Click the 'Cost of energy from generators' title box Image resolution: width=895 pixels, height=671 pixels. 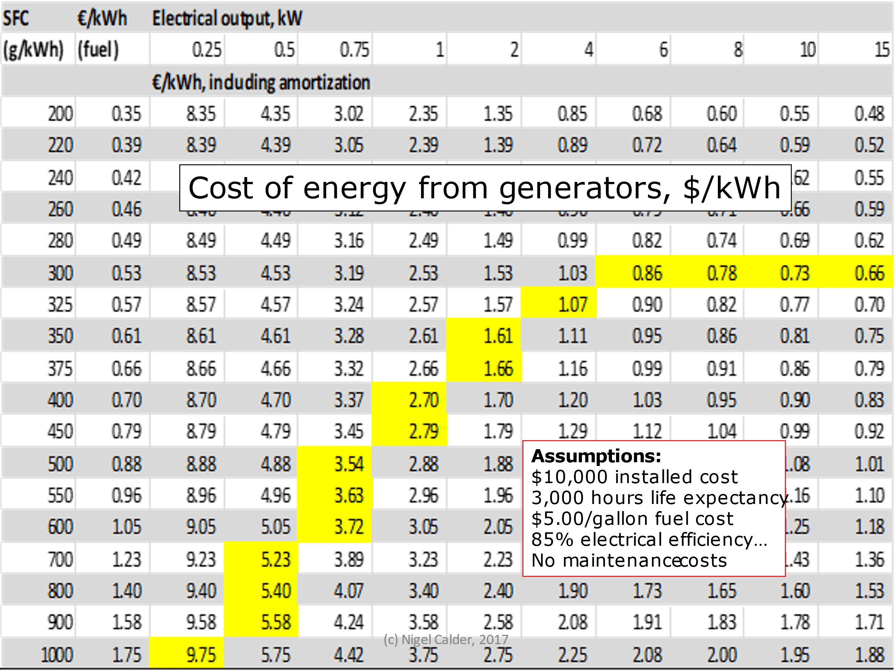[485, 188]
